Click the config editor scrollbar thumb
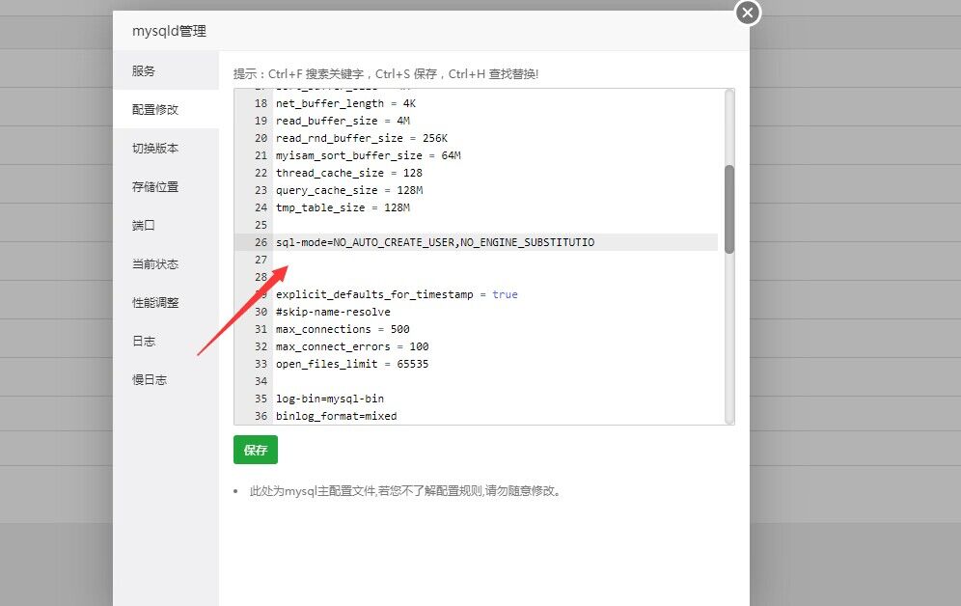 point(729,209)
